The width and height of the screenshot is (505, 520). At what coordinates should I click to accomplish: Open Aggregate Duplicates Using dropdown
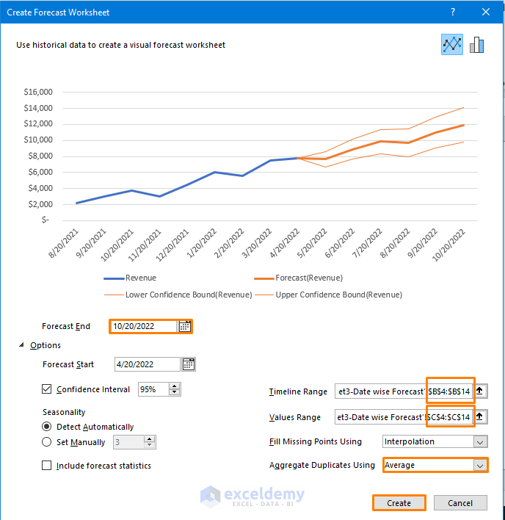[x=480, y=465]
